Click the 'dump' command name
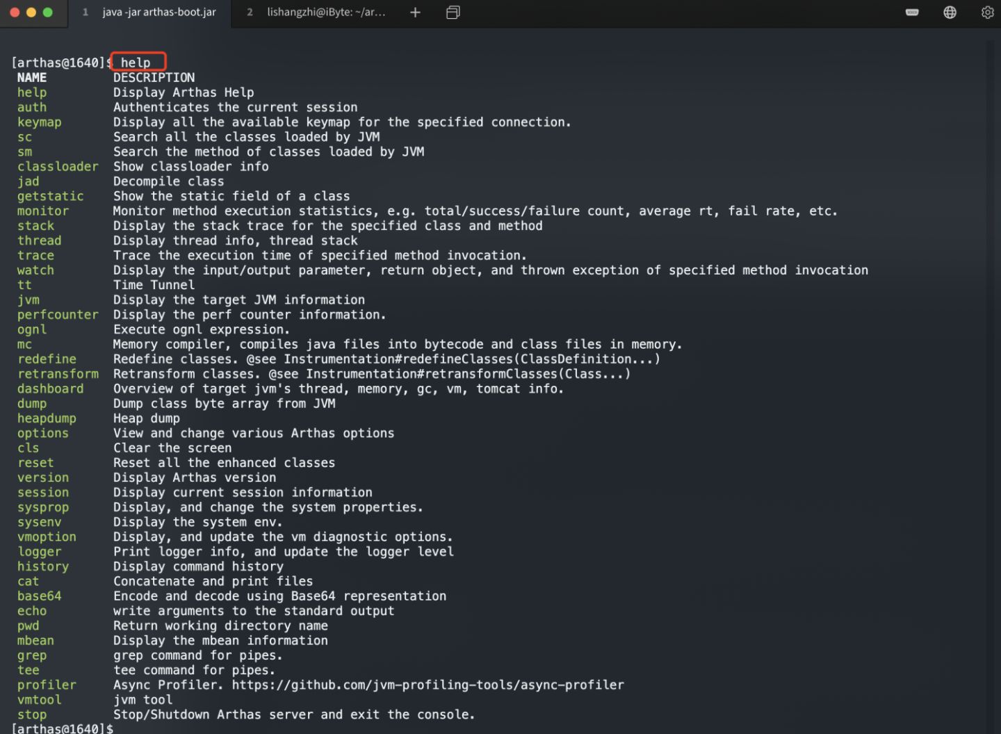The width and height of the screenshot is (1001, 734). [x=32, y=404]
